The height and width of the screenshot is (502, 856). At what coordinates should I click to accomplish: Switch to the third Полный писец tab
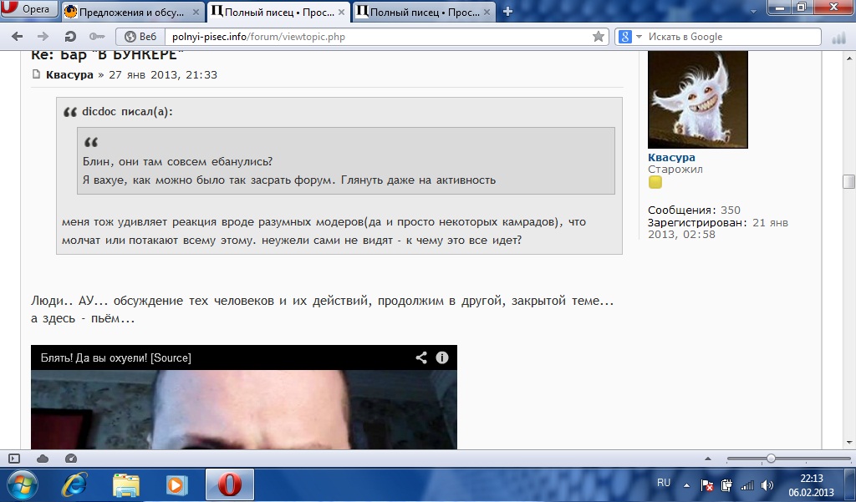click(x=422, y=12)
